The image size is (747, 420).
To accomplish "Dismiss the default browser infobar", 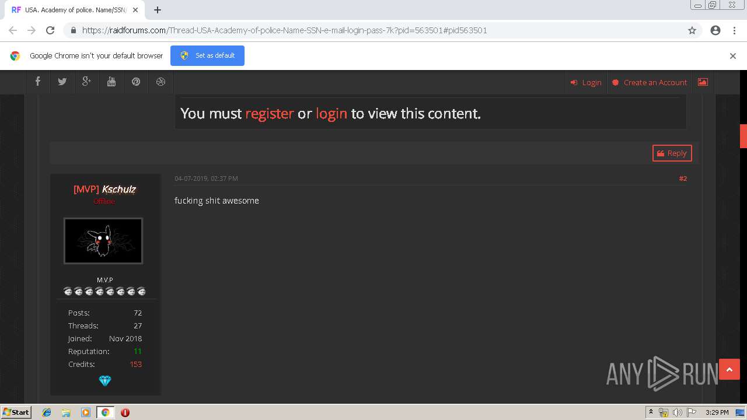I will tap(733, 56).
